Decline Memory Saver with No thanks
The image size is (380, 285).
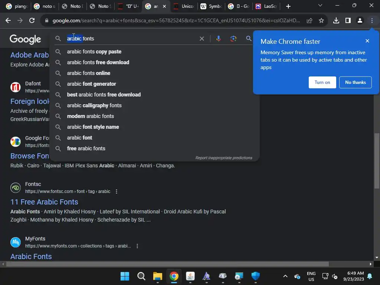[355, 82]
